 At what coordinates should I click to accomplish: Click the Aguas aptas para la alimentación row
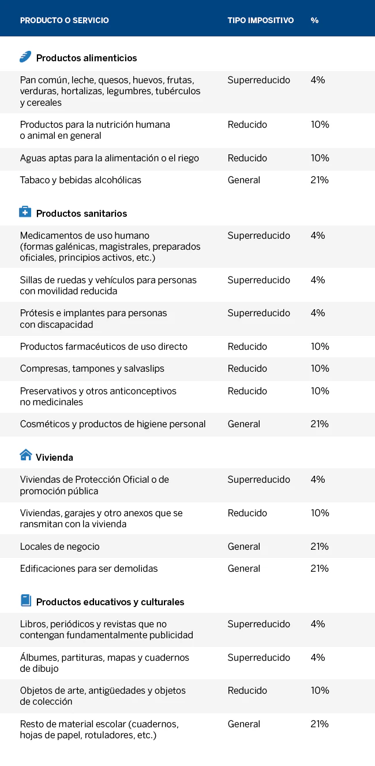(187, 158)
